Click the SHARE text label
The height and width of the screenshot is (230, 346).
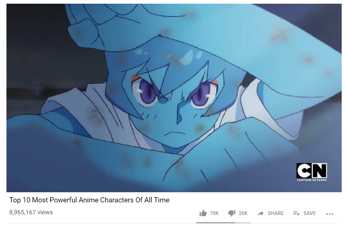click(275, 213)
